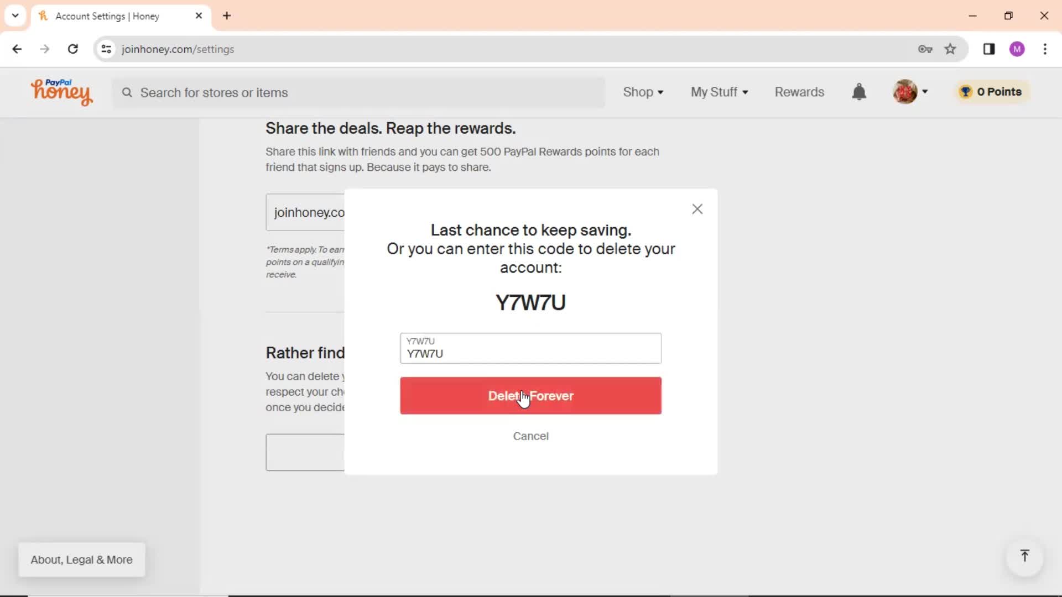Click the back navigation arrow button
Viewport: 1062px width, 597px height.
click(18, 49)
